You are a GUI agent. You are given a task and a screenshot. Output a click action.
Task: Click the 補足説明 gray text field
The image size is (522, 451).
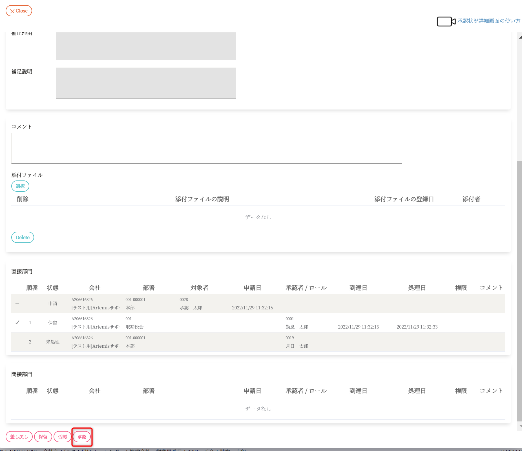click(146, 83)
